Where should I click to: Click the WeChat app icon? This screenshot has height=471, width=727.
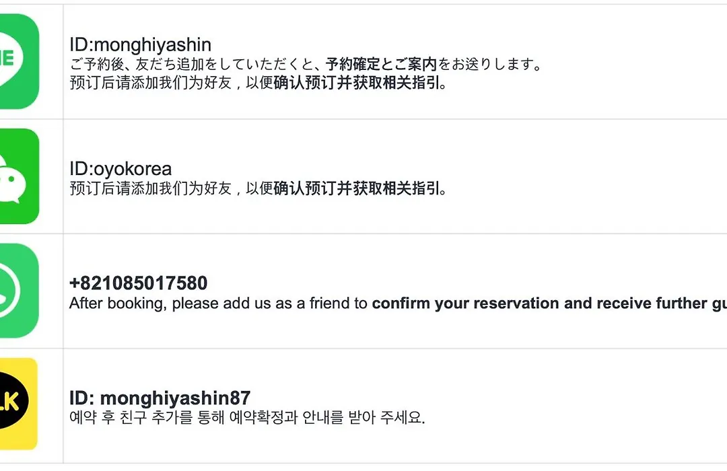click(x=19, y=176)
